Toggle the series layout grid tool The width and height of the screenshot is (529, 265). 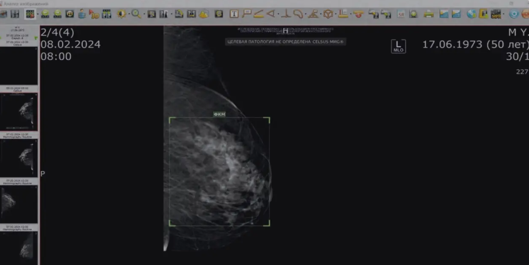30,14
